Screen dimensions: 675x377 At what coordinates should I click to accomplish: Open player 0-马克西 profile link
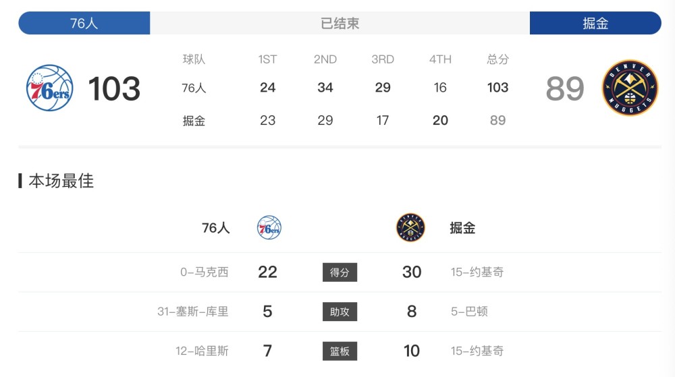204,272
